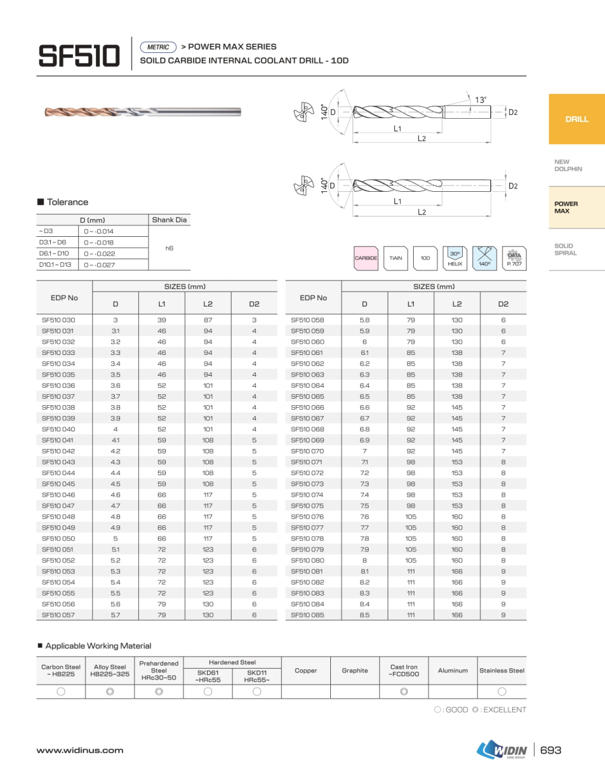Select the SF510 050 row EDP number
Image resolution: width=605 pixels, height=783 pixels.
click(x=59, y=538)
